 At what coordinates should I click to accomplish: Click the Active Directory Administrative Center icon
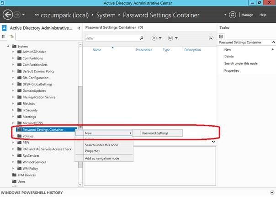click(5, 28)
